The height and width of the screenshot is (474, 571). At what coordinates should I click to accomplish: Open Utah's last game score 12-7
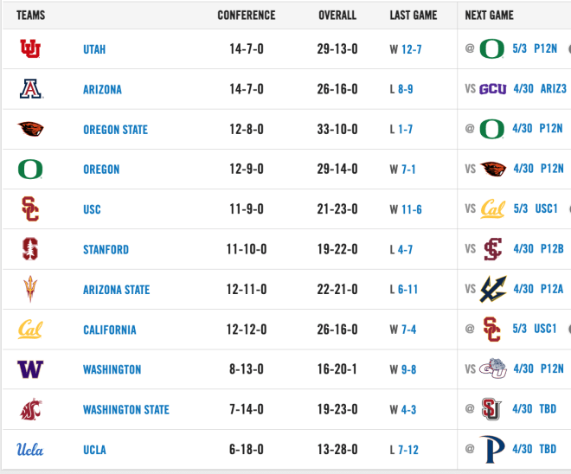[x=412, y=49]
